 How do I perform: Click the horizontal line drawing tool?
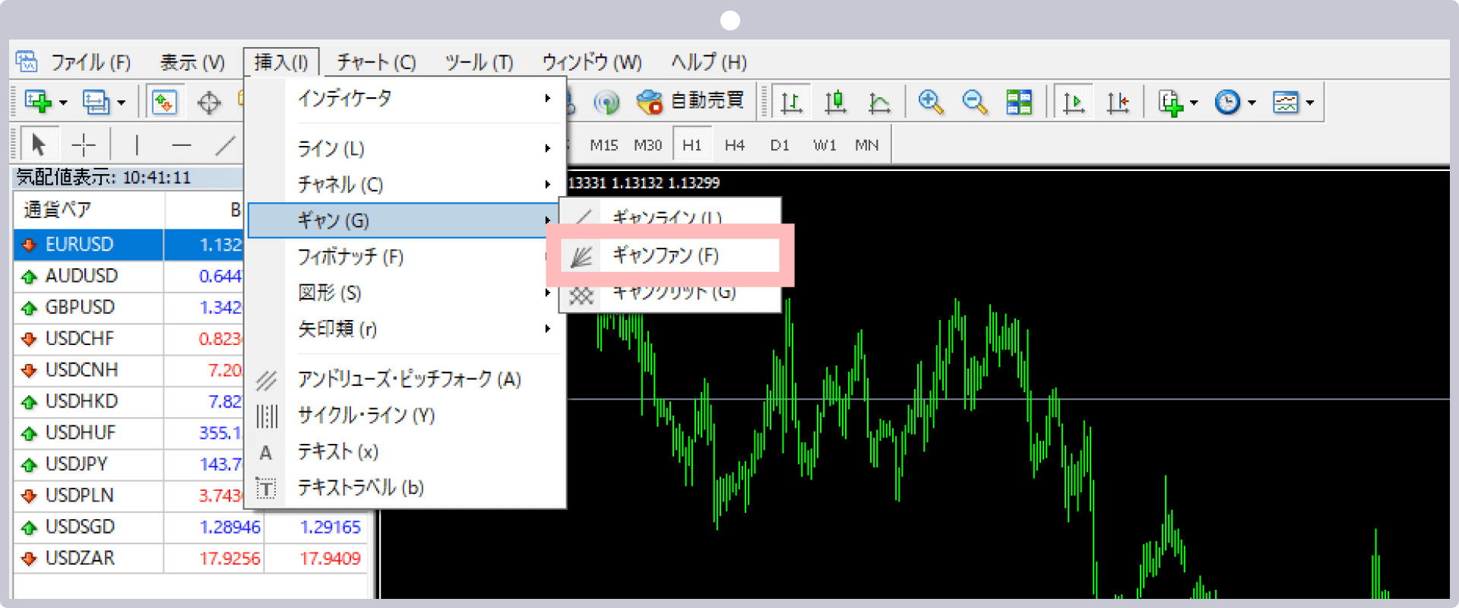pos(181,144)
